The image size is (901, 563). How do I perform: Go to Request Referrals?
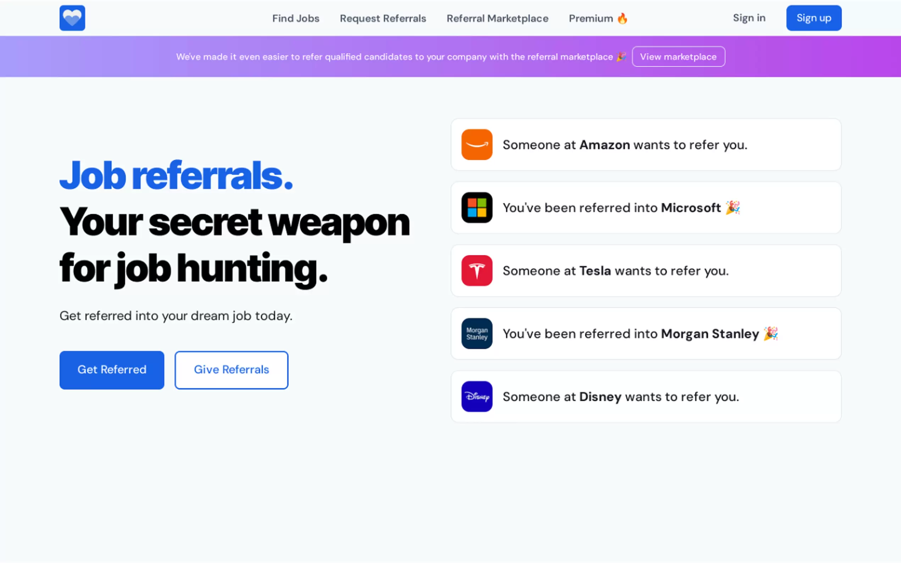click(x=382, y=18)
